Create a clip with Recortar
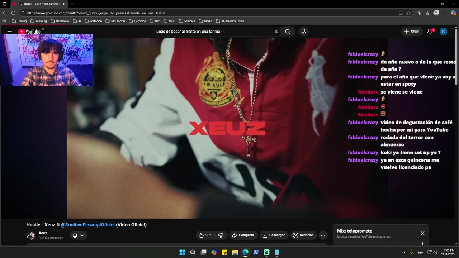The width and height of the screenshot is (459, 258). [x=303, y=235]
